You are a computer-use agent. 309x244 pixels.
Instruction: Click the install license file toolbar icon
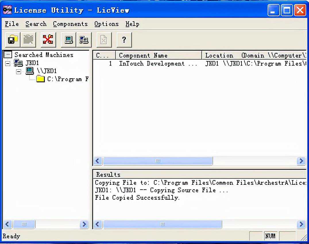pyautogui.click(x=13, y=40)
